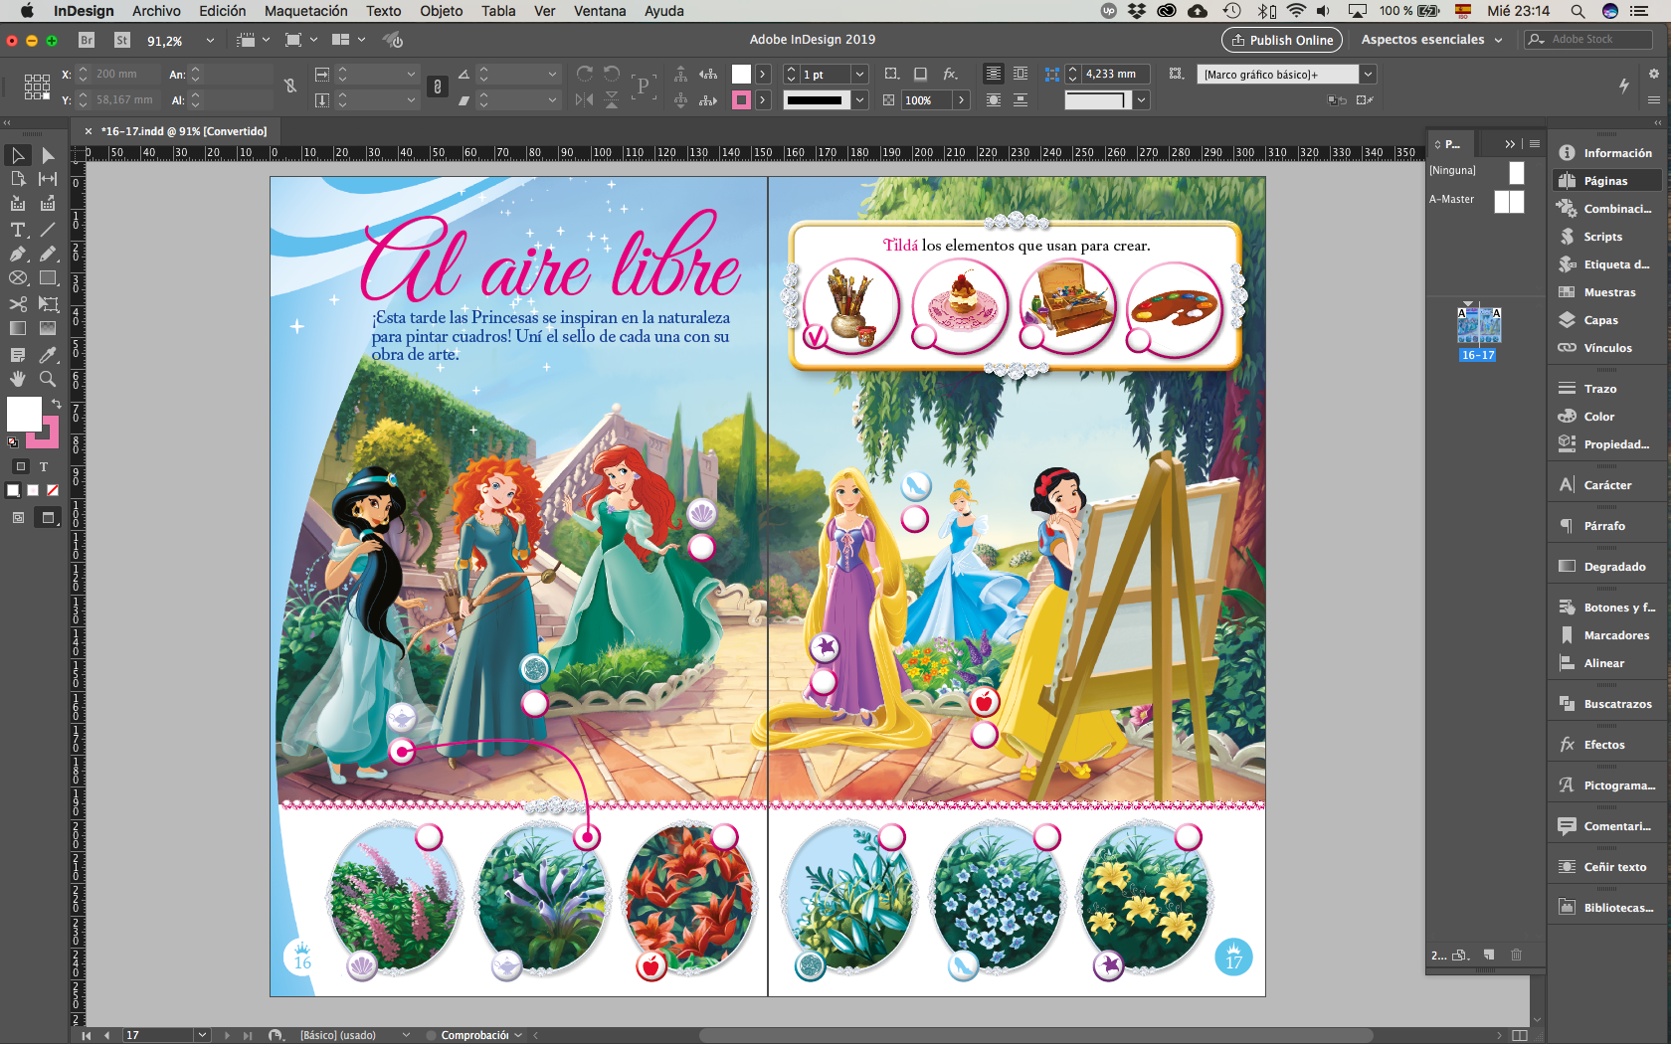Select the Pencil tool
The width and height of the screenshot is (1671, 1044).
coord(48,254)
